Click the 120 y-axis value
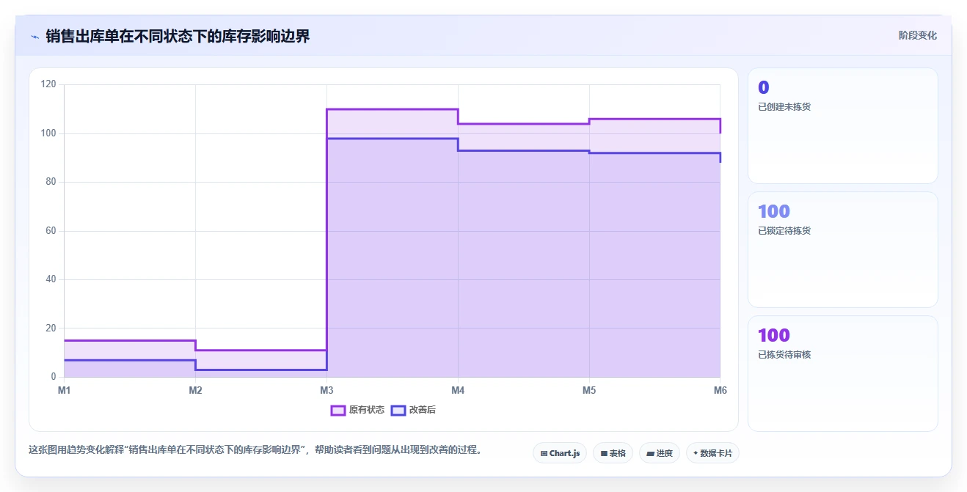 point(48,84)
